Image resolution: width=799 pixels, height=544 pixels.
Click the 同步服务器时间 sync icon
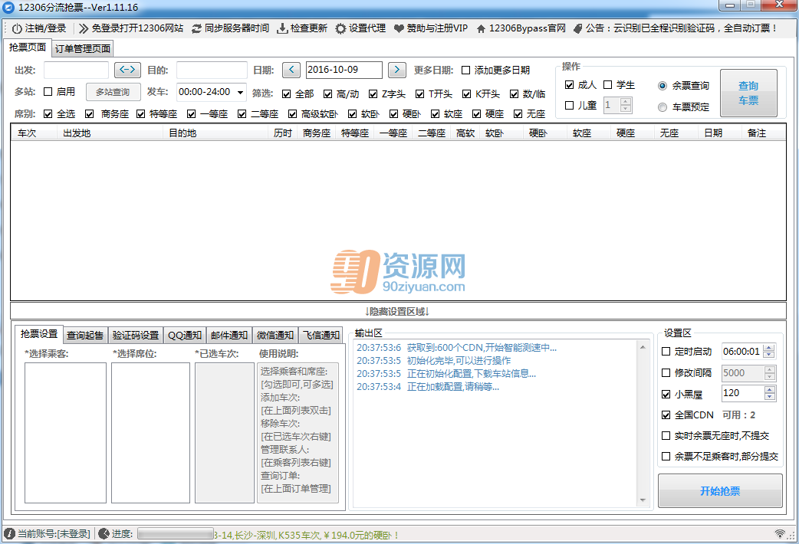click(197, 28)
